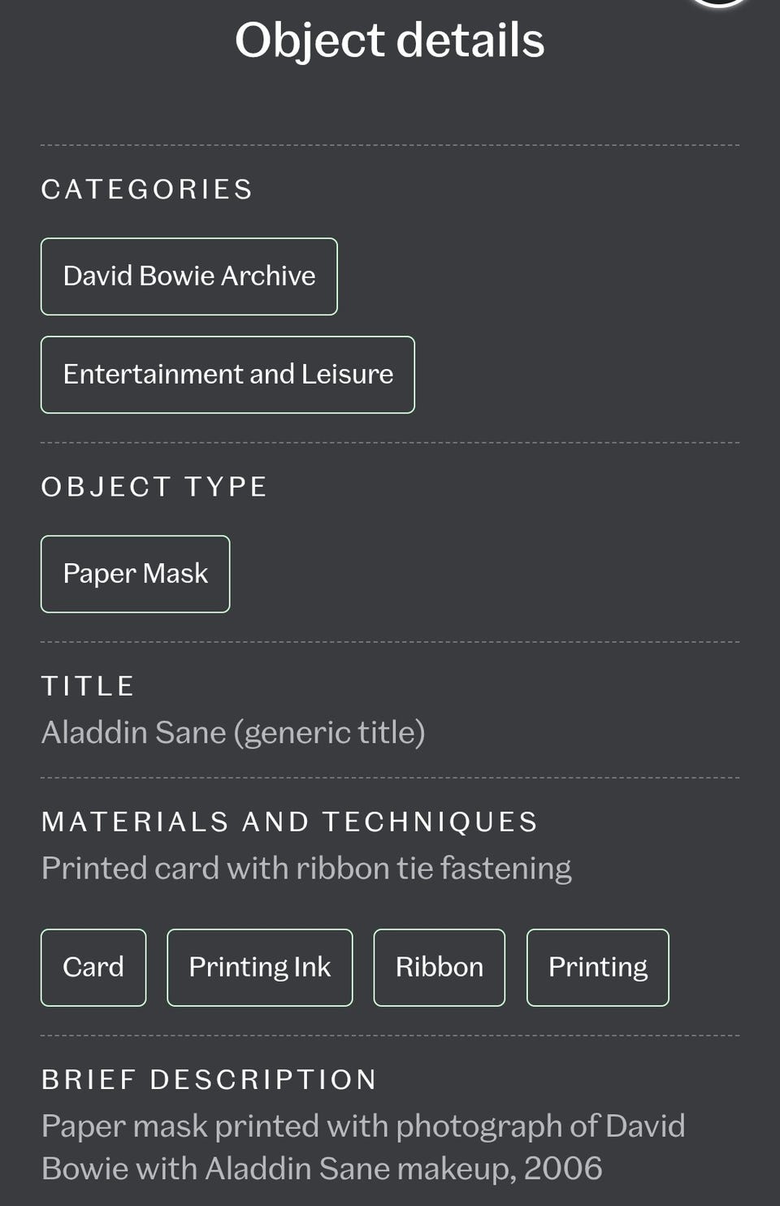Click the Paper Mask object type tag
The height and width of the screenshot is (1206, 780).
coord(136,574)
